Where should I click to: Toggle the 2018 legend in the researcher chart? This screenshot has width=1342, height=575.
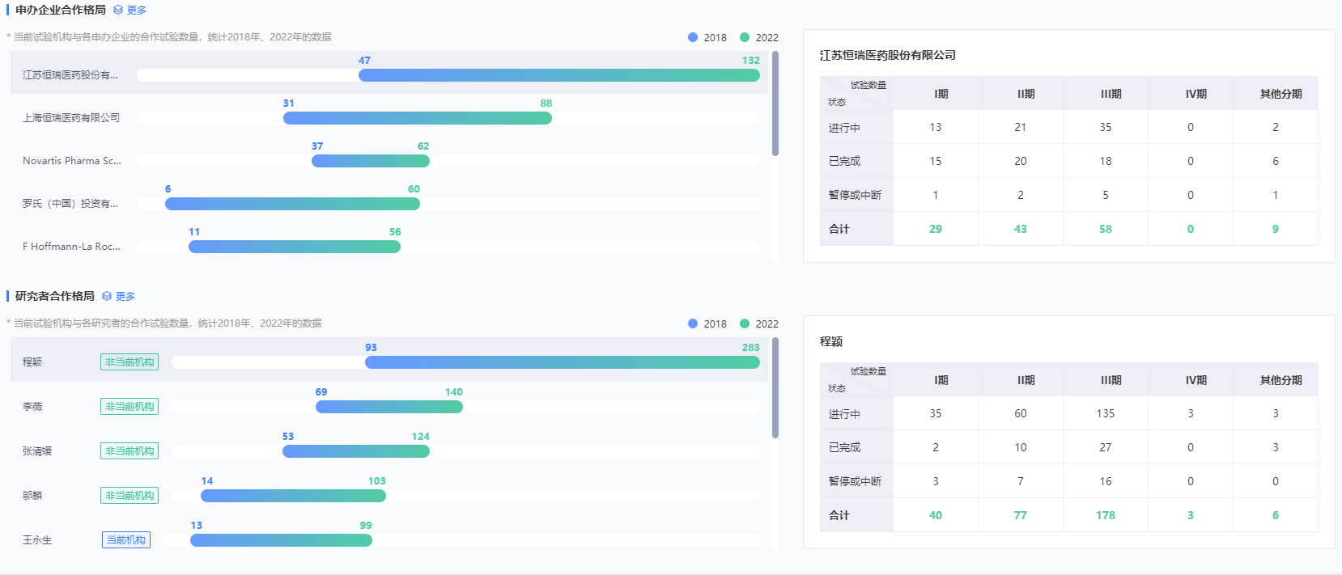(x=707, y=323)
